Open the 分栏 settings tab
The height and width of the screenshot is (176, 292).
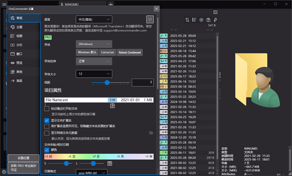24,45
